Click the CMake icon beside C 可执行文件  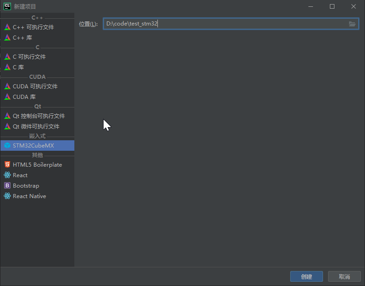pyautogui.click(x=7, y=56)
